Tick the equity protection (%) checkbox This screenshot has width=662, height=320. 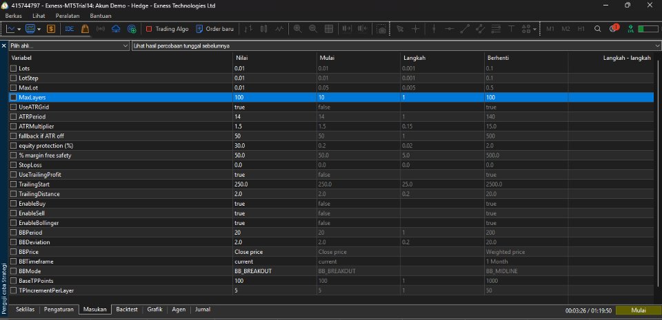coord(14,146)
